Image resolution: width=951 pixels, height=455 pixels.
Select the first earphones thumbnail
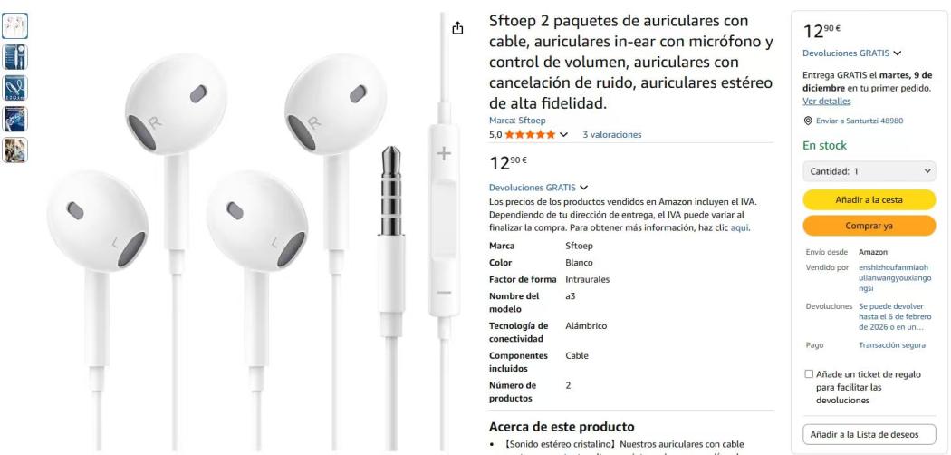pos(14,25)
